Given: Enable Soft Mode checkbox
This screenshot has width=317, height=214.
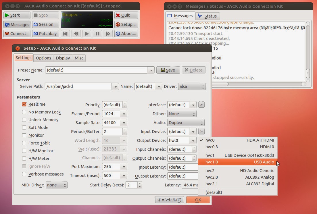Looking at the screenshot, I should (24, 128).
